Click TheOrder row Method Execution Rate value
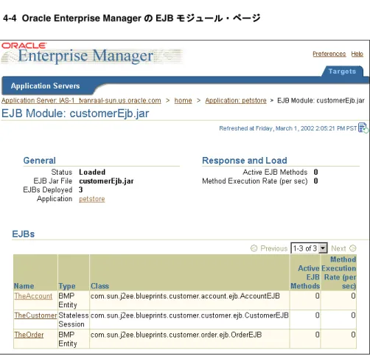 point(353,335)
